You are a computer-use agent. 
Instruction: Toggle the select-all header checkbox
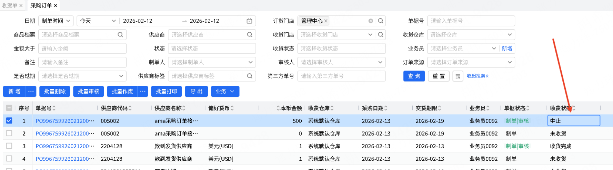click(9, 108)
